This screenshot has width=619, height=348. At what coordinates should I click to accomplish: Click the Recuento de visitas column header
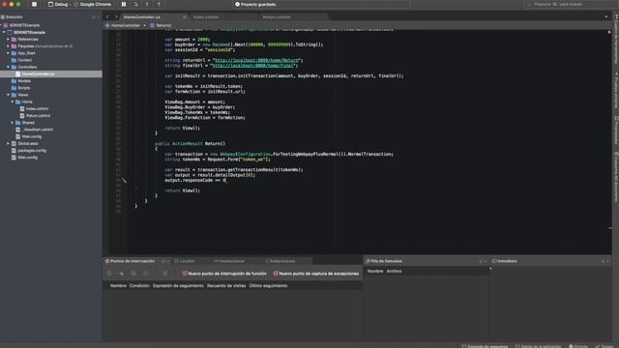[226, 286]
